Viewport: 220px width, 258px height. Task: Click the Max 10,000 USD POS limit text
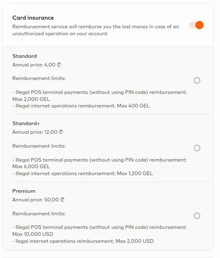pyautogui.click(x=33, y=234)
